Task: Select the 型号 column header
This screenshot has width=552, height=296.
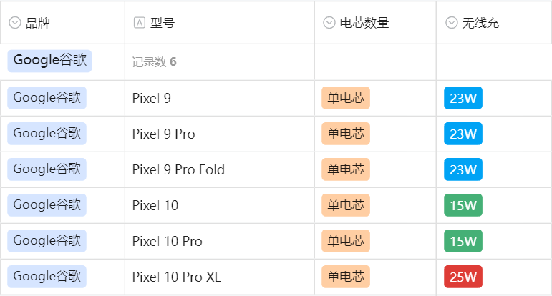Action: click(163, 23)
